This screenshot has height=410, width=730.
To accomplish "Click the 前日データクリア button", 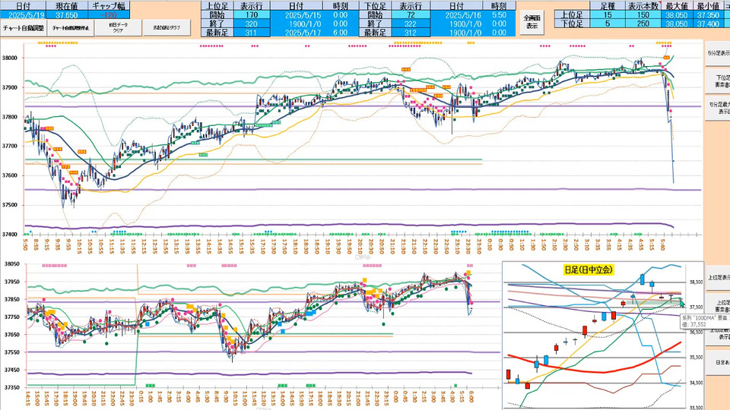I will coord(119,28).
